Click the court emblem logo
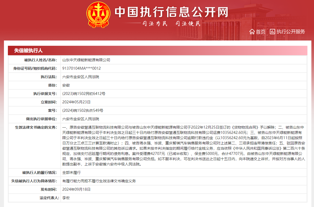The image size is (314, 207). pyautogui.click(x=98, y=15)
